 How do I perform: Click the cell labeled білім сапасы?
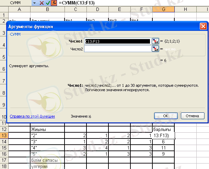point(47,160)
